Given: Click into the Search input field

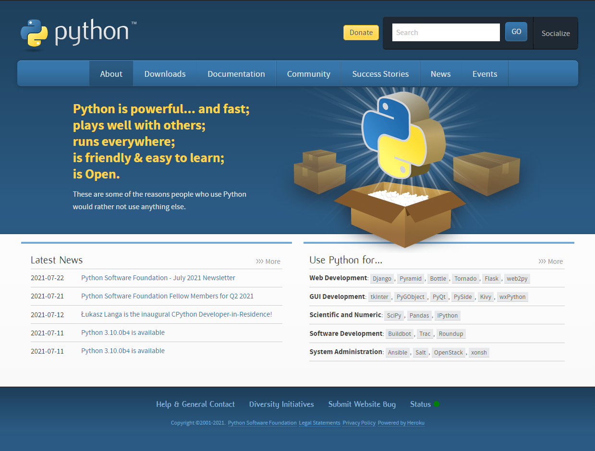Looking at the screenshot, I should pos(446,33).
